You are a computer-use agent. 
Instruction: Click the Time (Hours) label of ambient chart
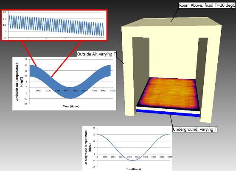click(71, 106)
